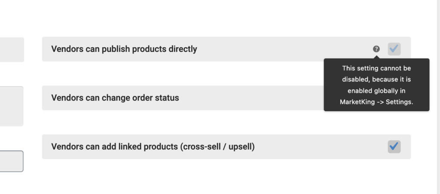Click the question mark help icon
The image size is (440, 194).
376,49
